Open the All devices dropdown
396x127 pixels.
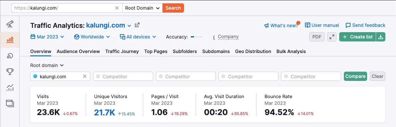point(138,37)
